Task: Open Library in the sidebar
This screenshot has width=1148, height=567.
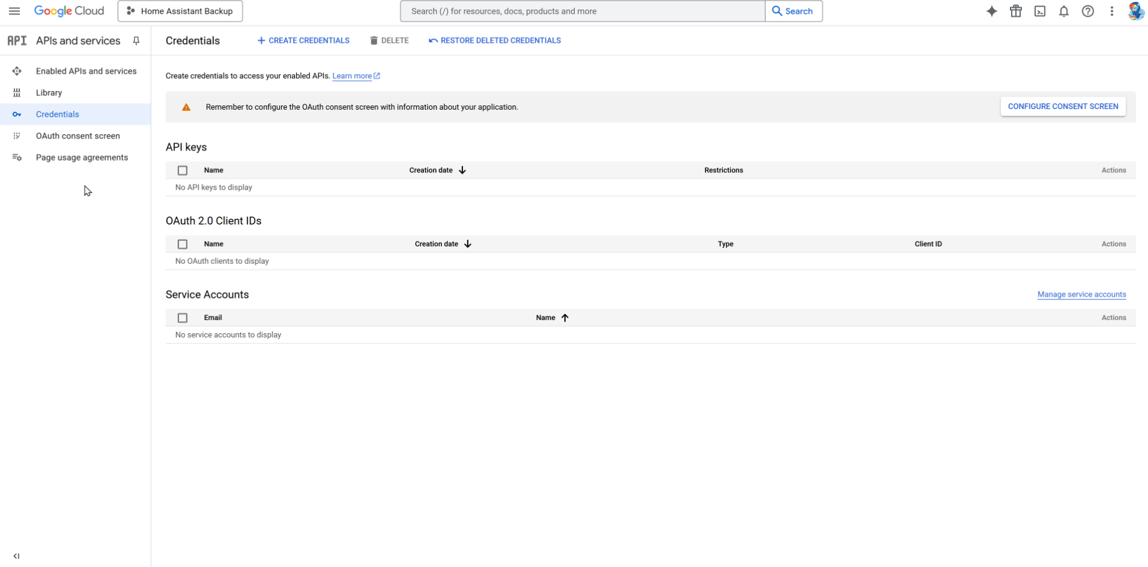Action: coord(49,93)
